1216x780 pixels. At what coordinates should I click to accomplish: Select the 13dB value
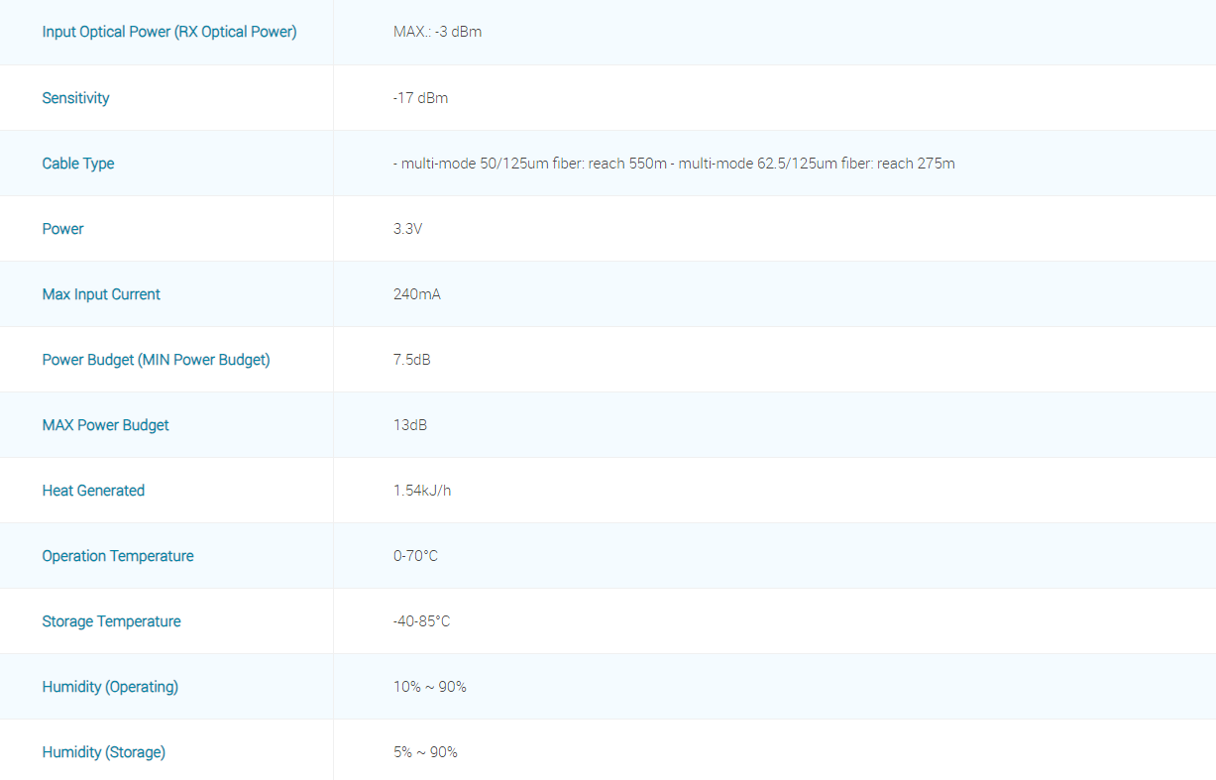pos(409,425)
